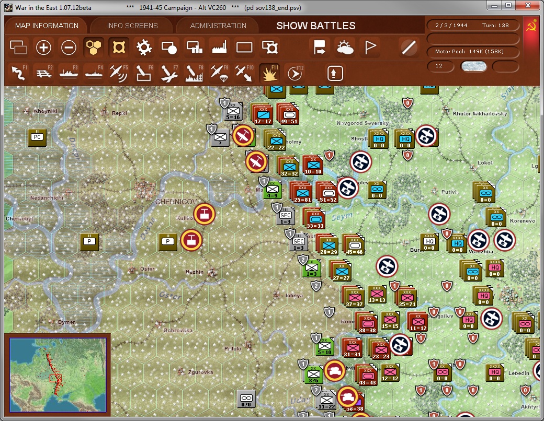Select the PC unit counter
This screenshot has width=544, height=421.
point(37,137)
